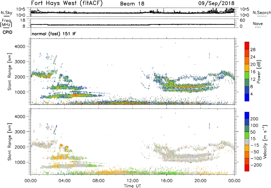Click the "16" power colorbar label
This screenshot has height=188, width=271.
tap(253, 72)
